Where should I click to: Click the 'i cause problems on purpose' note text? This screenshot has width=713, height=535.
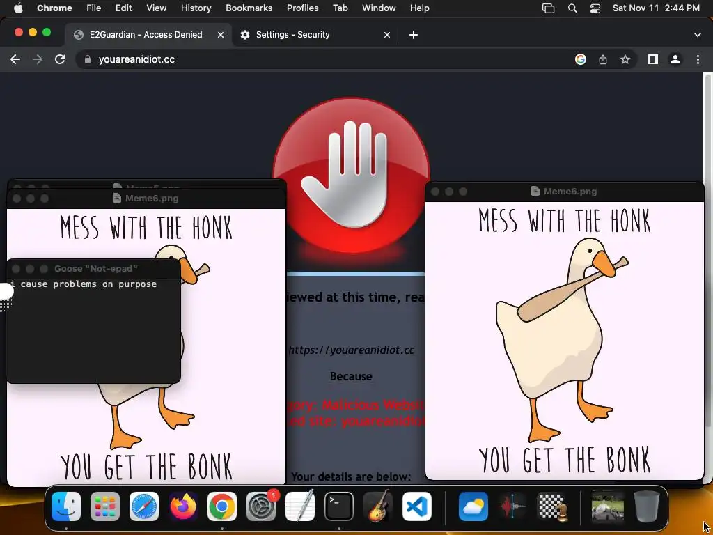84,284
